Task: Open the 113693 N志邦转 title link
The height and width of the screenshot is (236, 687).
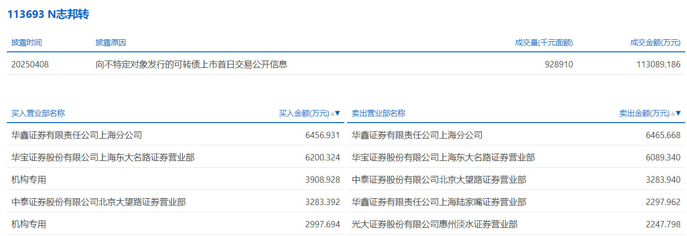Action: pos(48,15)
